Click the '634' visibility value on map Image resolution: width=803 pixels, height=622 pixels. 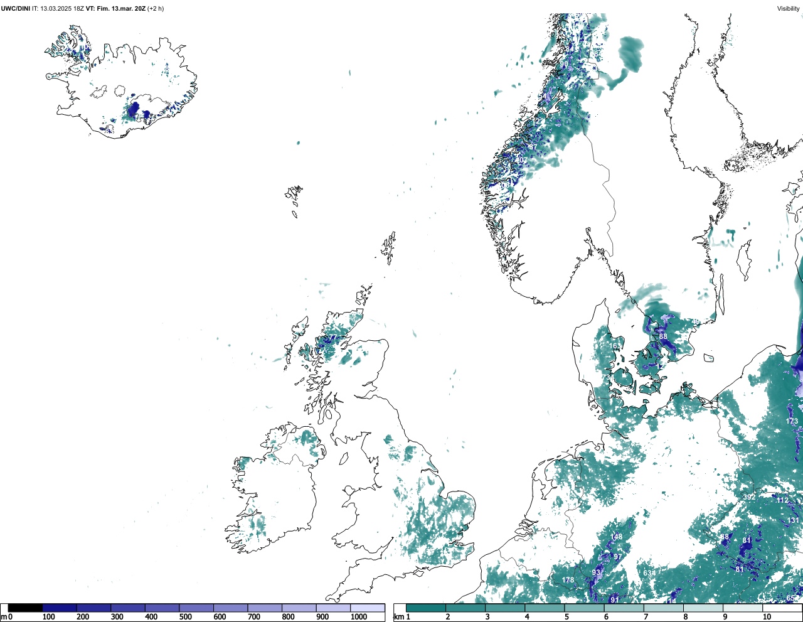649,573
